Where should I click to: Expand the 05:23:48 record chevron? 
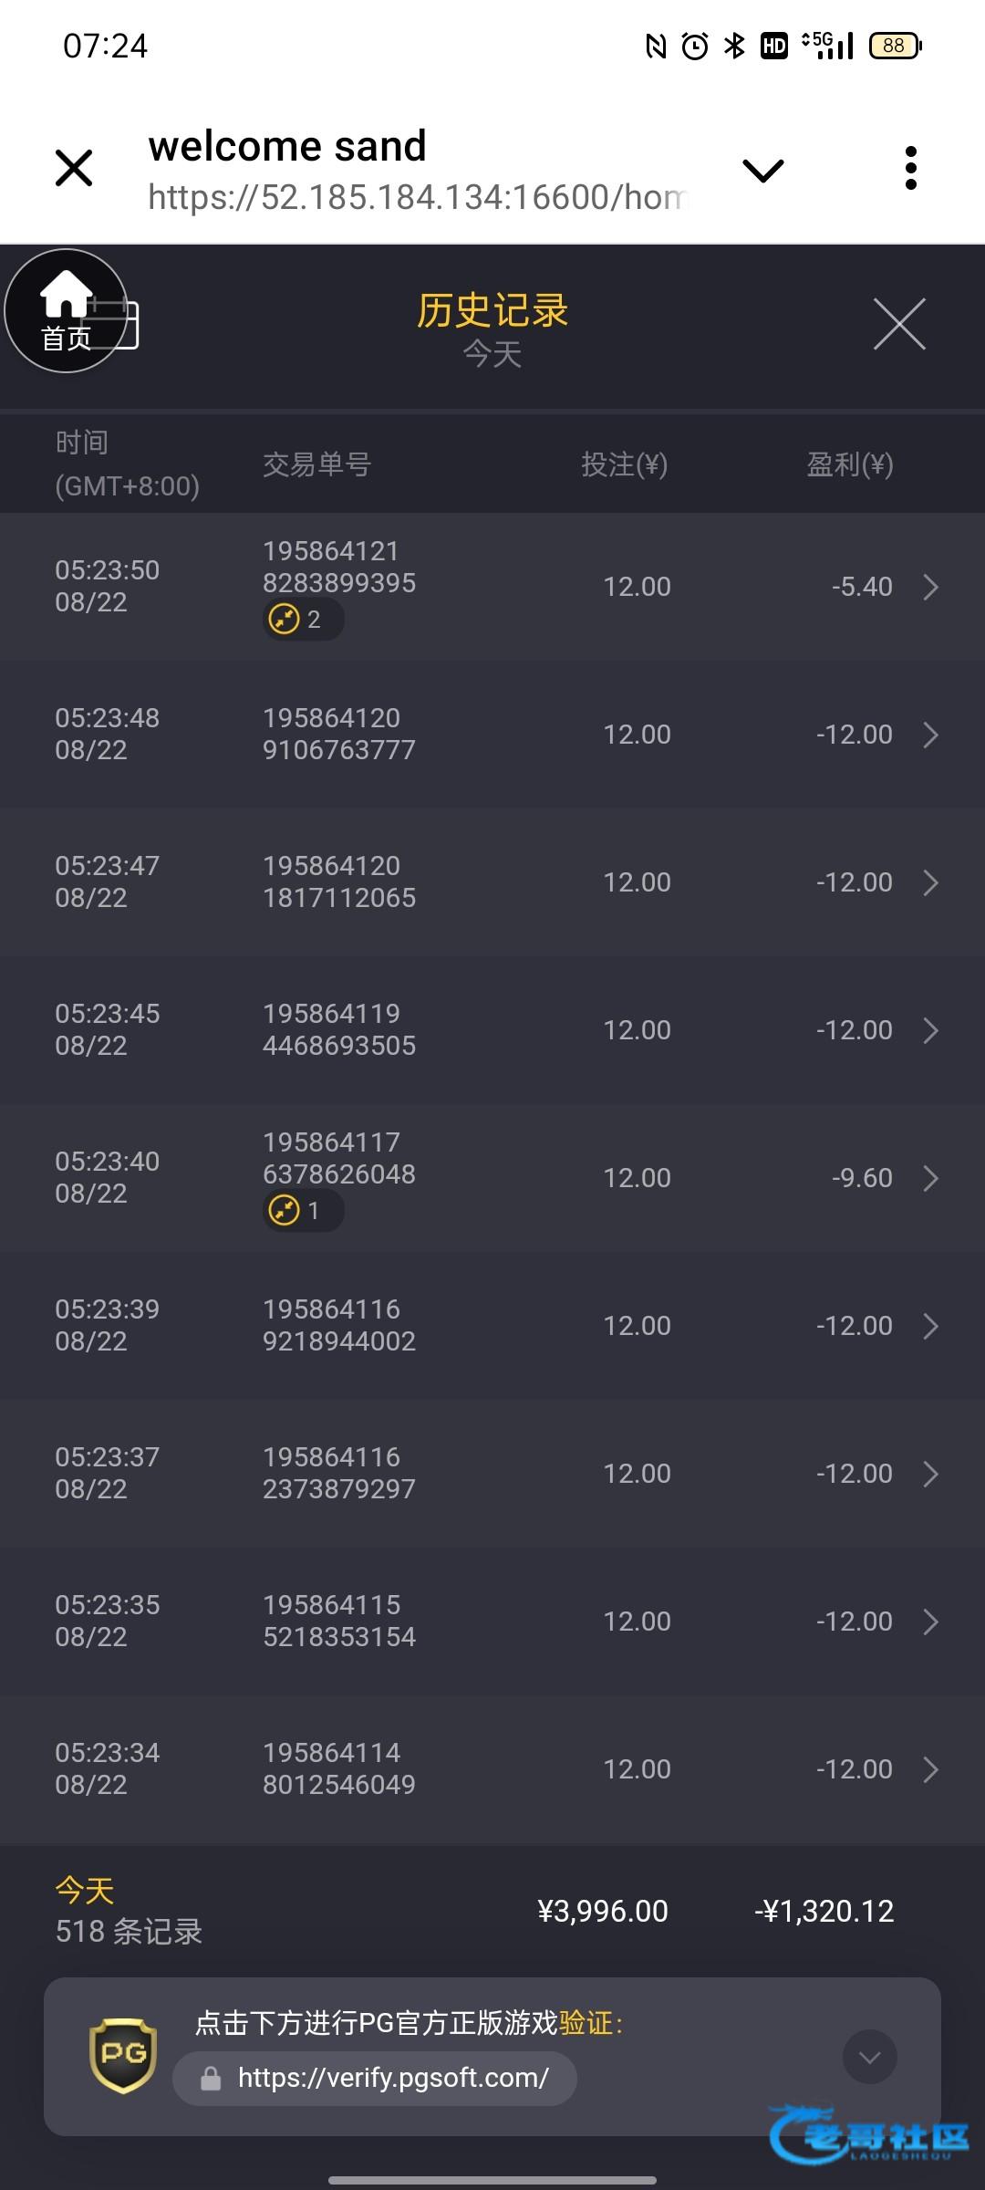[929, 735]
